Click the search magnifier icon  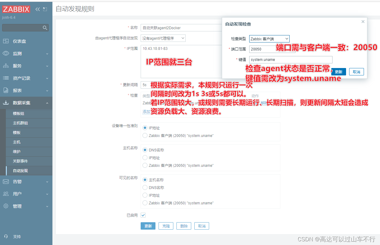coord(45,28)
